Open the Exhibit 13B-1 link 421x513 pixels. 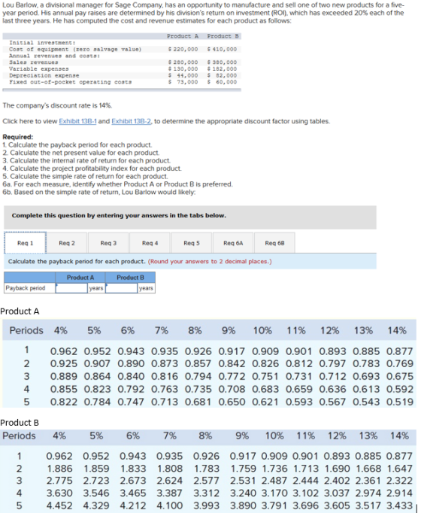77,121
